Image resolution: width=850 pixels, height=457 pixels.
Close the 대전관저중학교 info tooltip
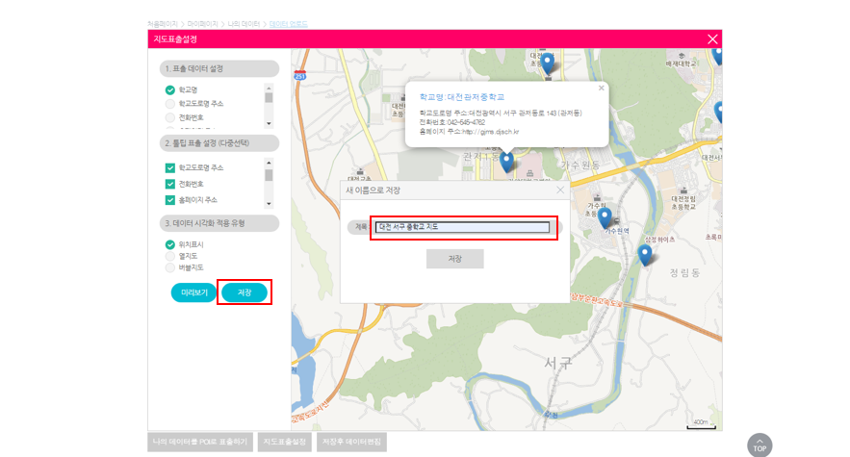click(x=601, y=88)
